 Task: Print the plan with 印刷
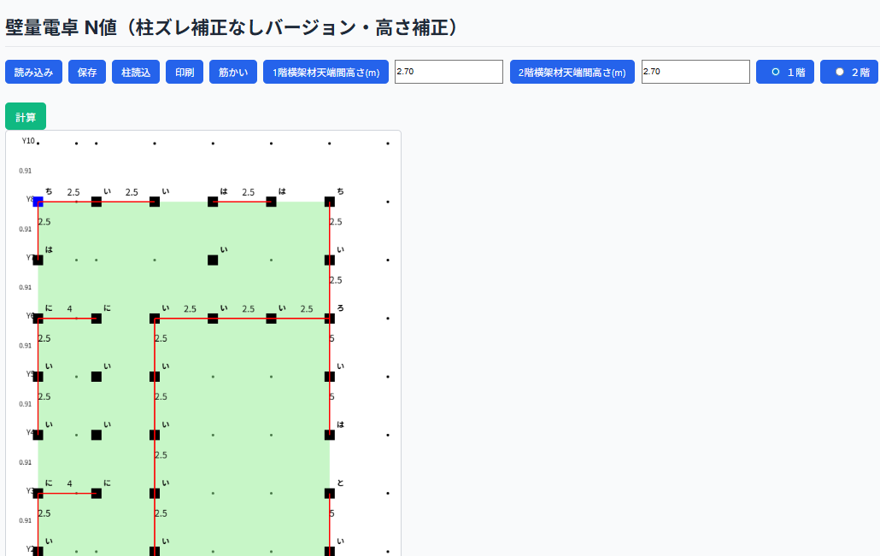coord(185,72)
